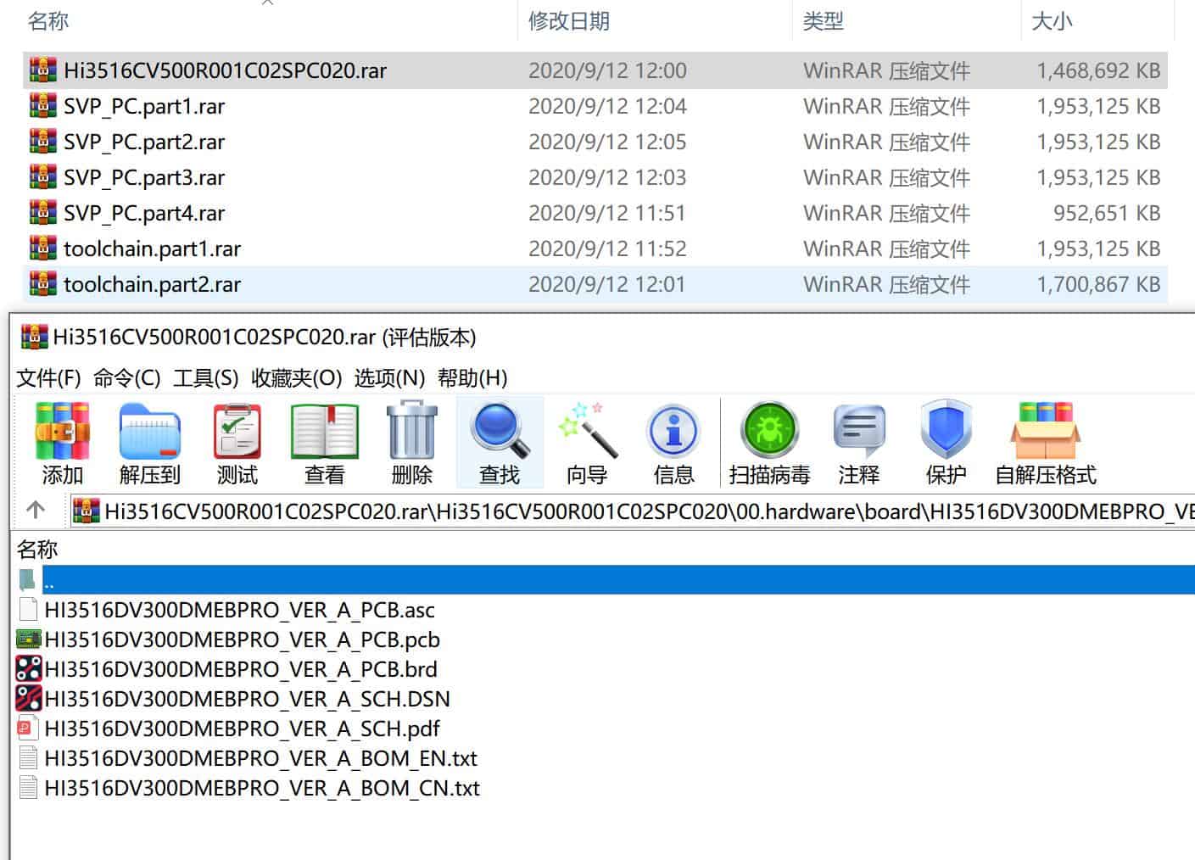
Task: Click the archive path address field
Action: tap(632, 511)
